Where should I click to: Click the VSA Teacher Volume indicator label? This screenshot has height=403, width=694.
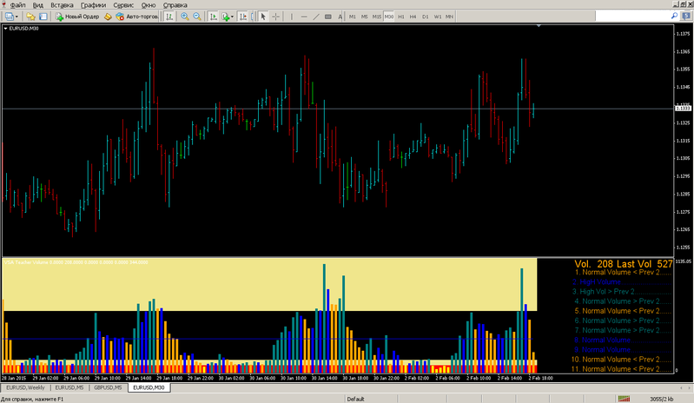tap(76, 262)
